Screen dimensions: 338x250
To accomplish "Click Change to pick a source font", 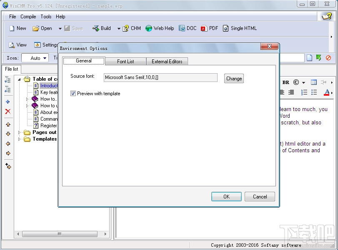I will 234,79.
